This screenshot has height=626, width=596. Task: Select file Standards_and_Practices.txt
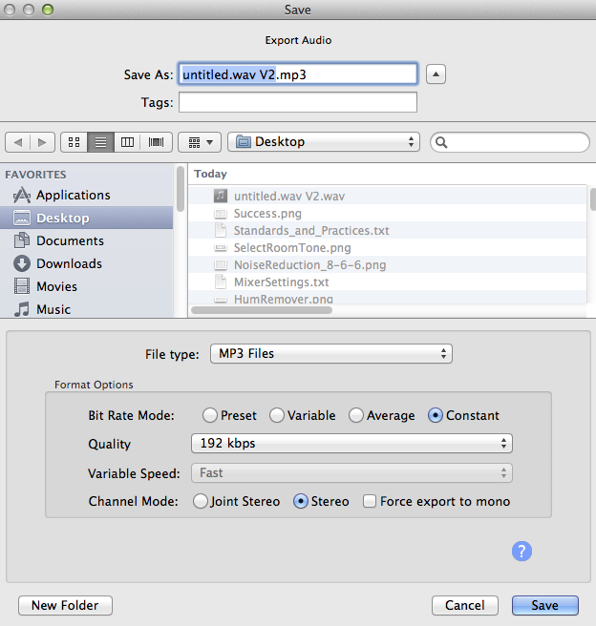387,230
